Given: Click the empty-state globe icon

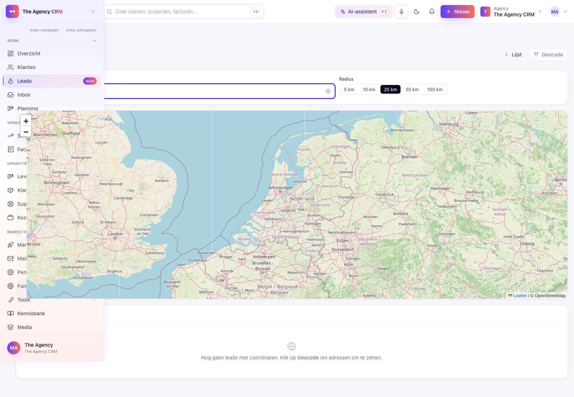Looking at the screenshot, I should click(292, 346).
